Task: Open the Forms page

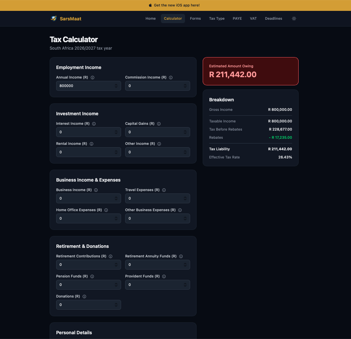Action: point(196,19)
